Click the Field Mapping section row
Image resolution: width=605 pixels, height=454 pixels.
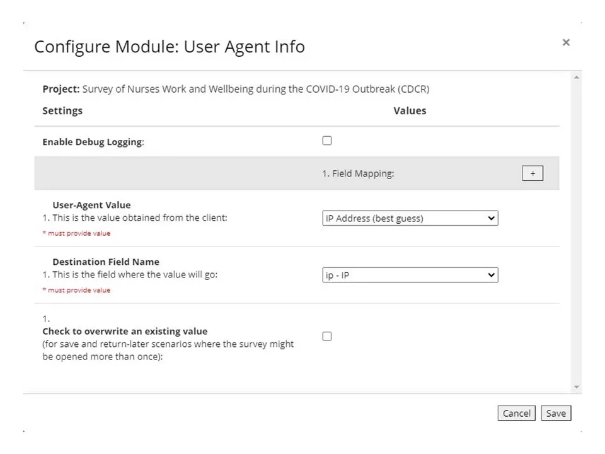click(359, 173)
